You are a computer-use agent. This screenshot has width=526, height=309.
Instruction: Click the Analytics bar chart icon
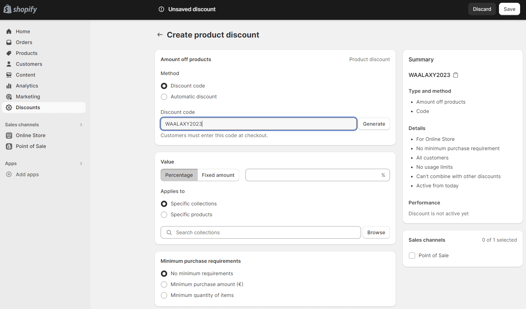[9, 86]
